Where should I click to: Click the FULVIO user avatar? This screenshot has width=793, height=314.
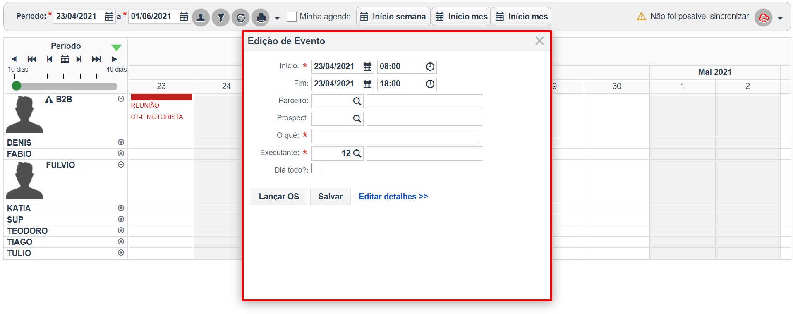[x=24, y=180]
